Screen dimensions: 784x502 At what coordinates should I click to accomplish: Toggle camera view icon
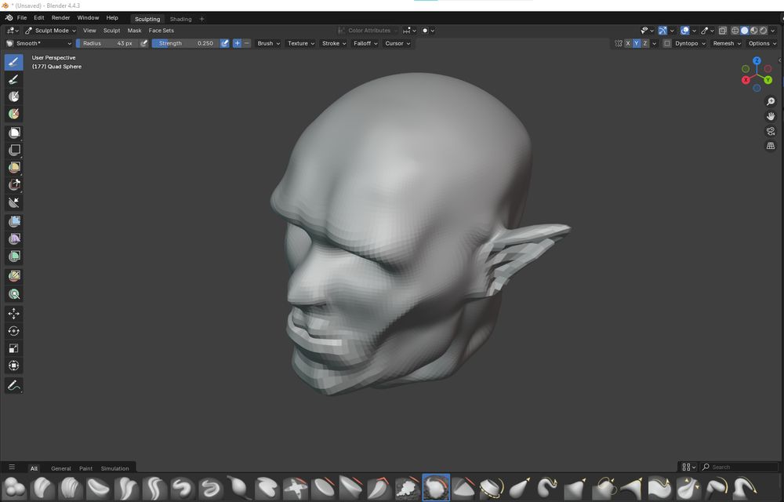(x=771, y=131)
